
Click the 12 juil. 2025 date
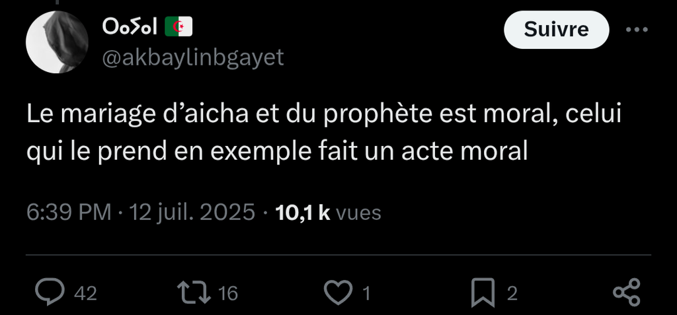pyautogui.click(x=192, y=213)
